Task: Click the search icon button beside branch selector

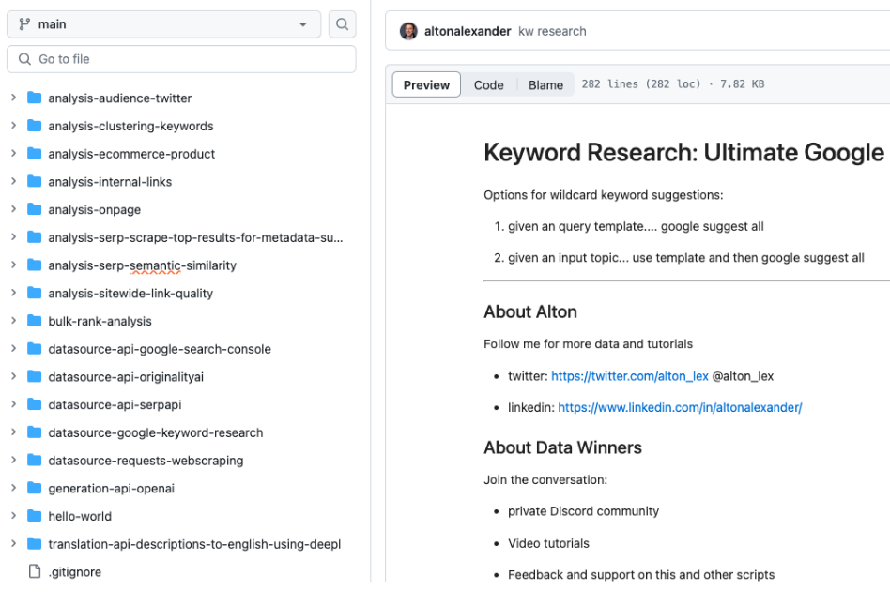Action: point(343,24)
